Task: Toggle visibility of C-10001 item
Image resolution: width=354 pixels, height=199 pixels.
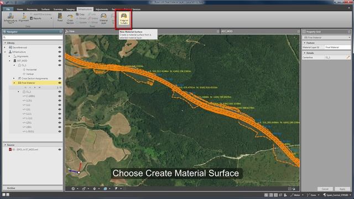Action: click(x=60, y=96)
